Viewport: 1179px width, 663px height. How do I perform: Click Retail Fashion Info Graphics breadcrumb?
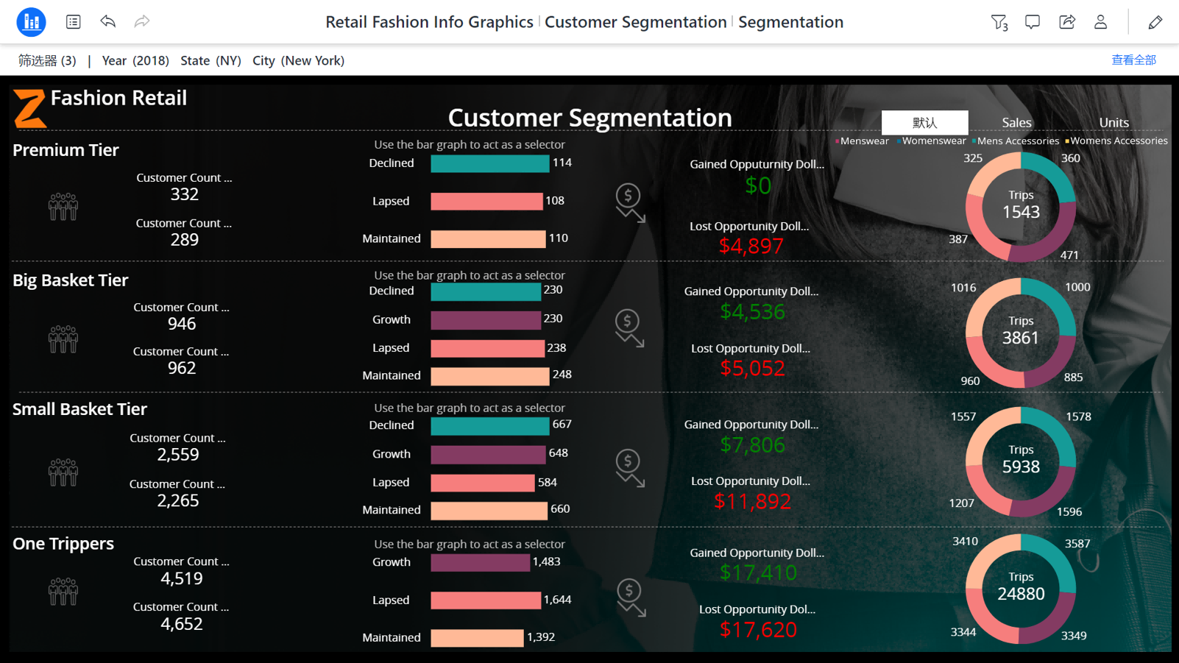coord(429,22)
